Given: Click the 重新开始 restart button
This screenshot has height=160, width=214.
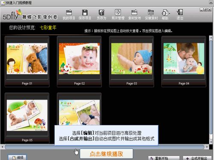Looking at the screenshot, I should [x=164, y=158].
